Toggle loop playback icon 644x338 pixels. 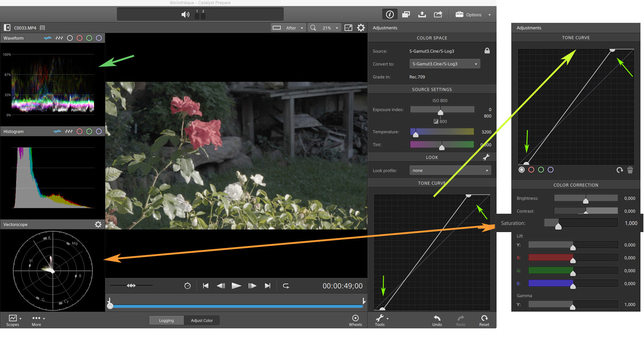point(286,286)
